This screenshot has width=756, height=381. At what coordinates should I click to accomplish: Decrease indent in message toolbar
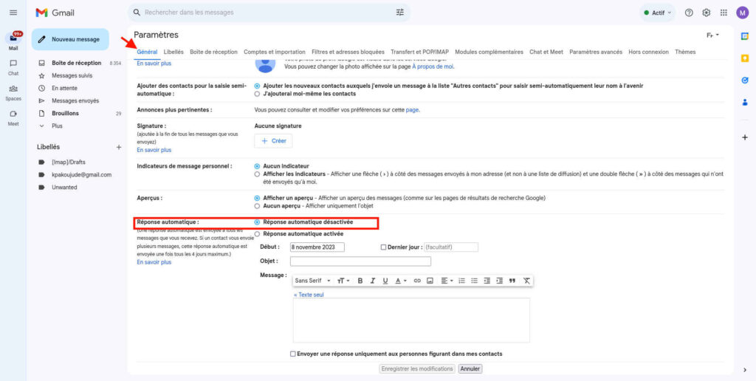pyautogui.click(x=487, y=281)
